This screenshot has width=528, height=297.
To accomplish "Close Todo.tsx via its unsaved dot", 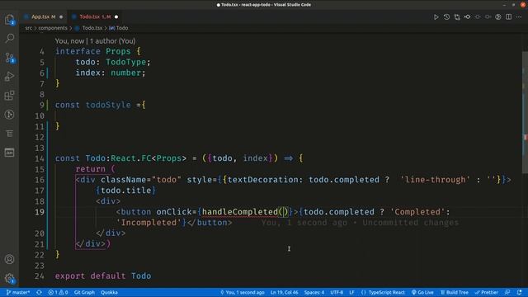I will [x=116, y=16].
